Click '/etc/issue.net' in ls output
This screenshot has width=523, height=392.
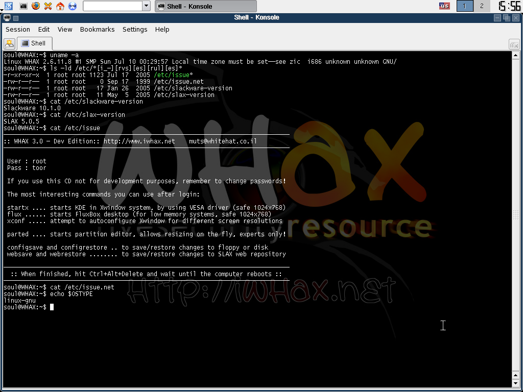click(179, 82)
